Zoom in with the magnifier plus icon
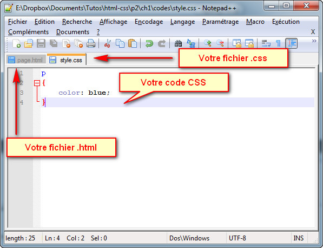 click(207, 43)
